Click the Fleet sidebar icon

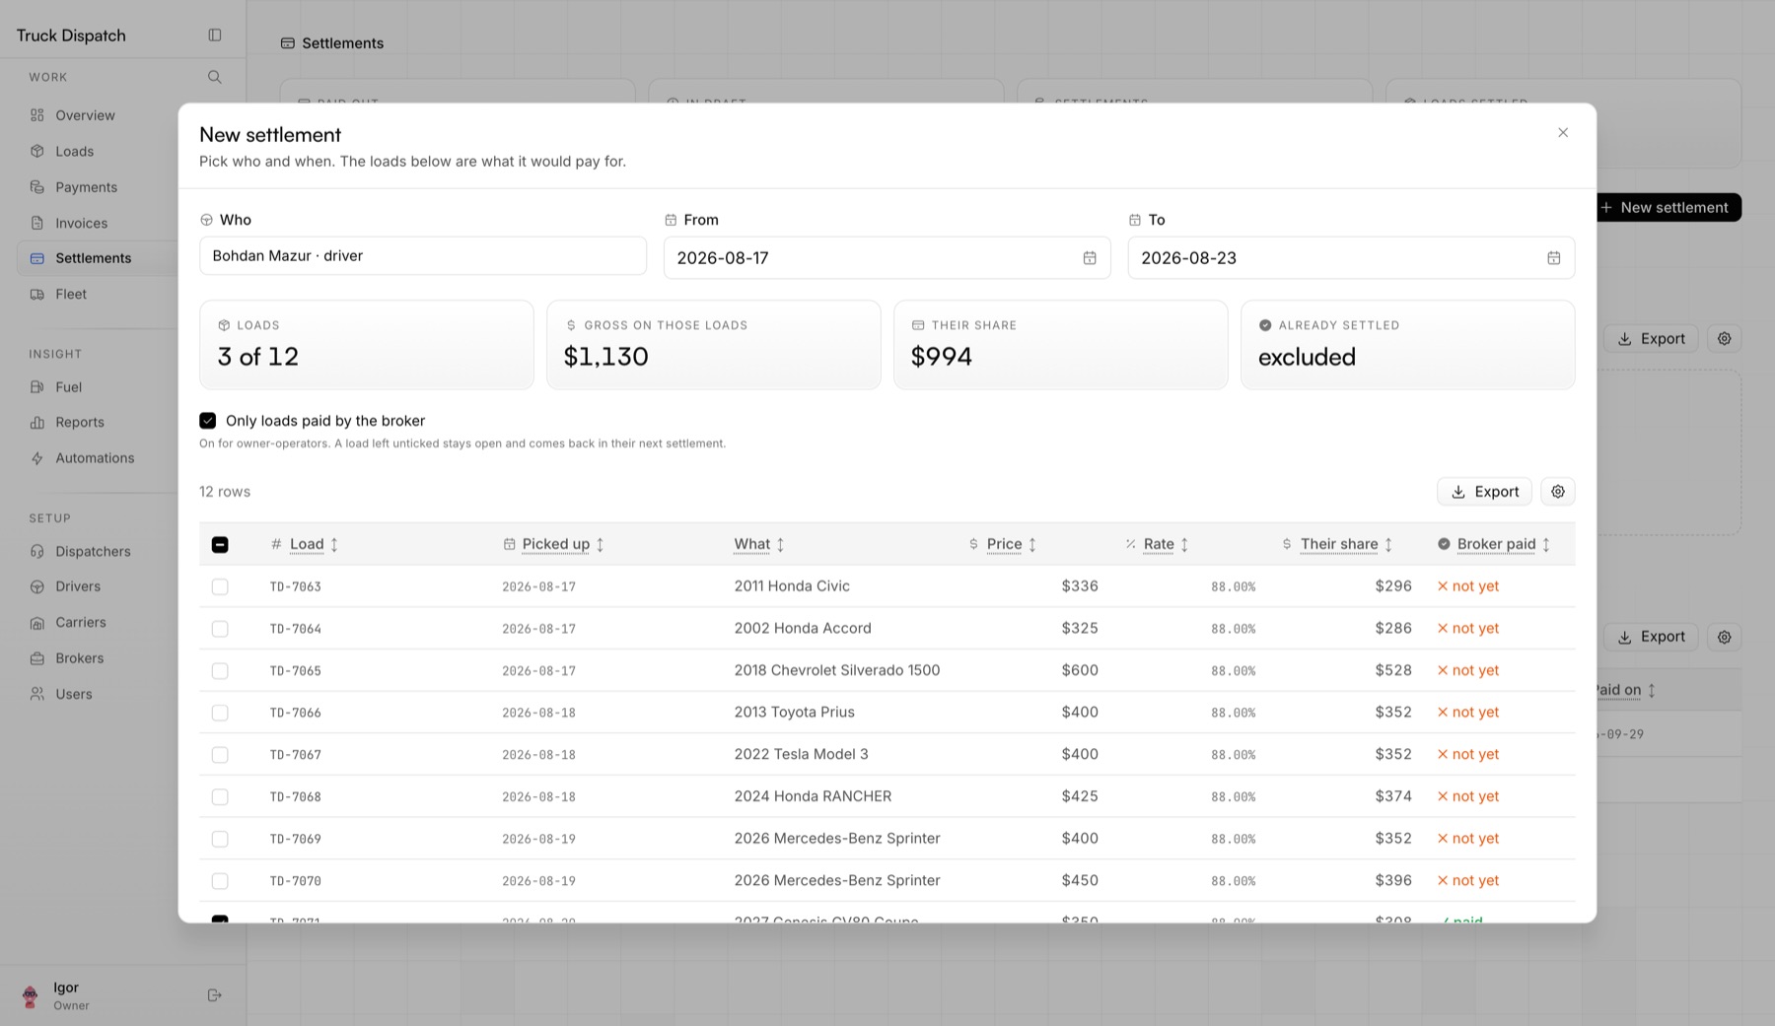(x=37, y=295)
